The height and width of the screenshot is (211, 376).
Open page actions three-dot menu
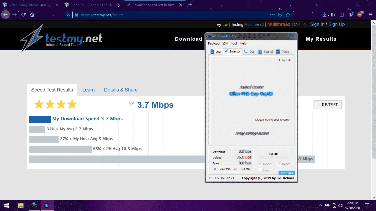pos(272,15)
